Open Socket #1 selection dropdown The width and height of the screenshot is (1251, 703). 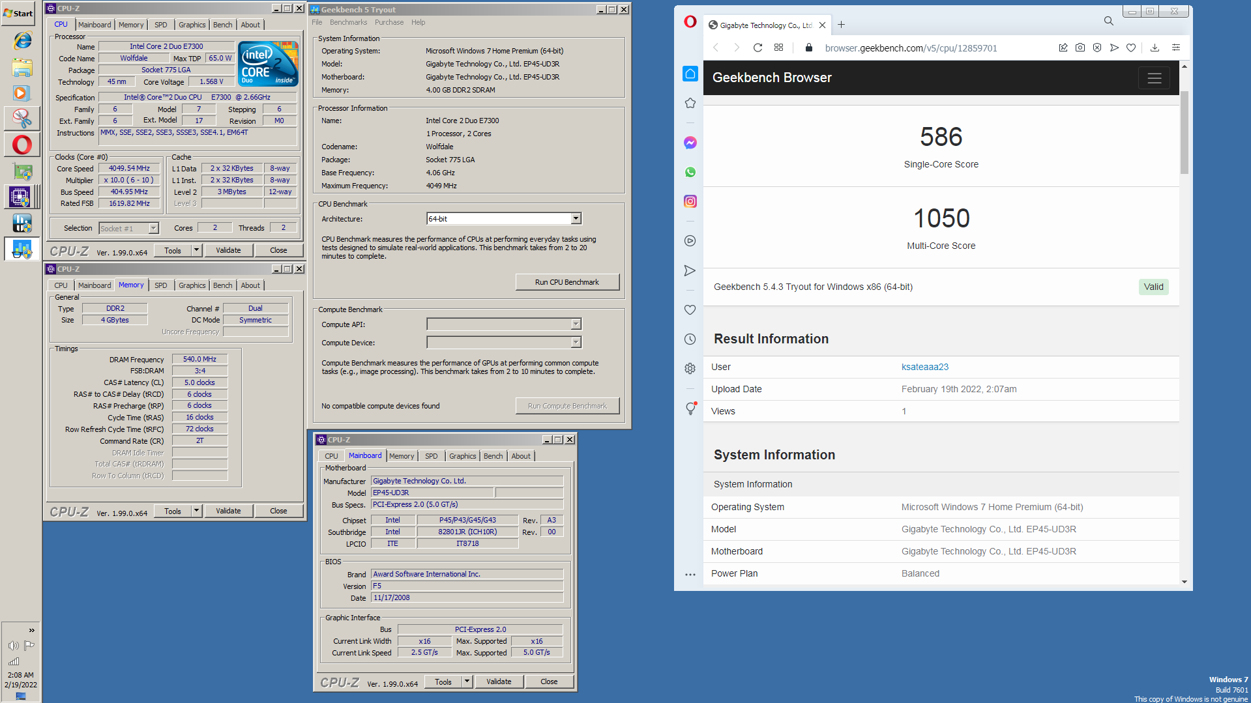[x=153, y=228]
